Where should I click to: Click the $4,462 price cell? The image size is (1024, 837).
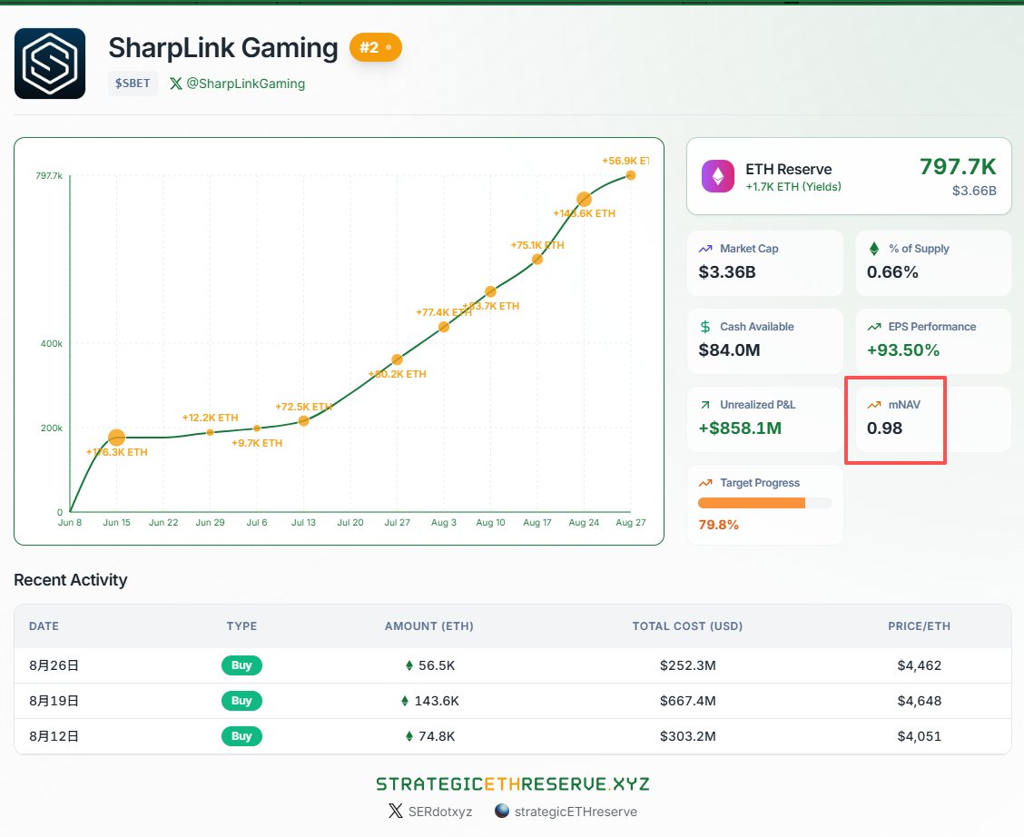(919, 665)
